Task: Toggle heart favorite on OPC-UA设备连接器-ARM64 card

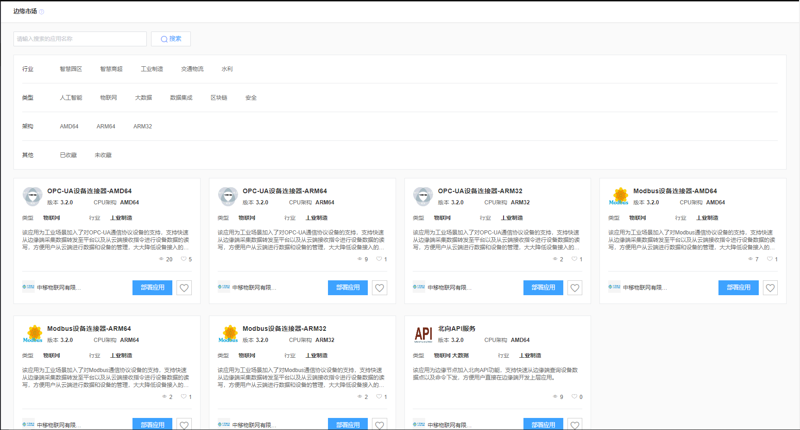Action: [379, 288]
